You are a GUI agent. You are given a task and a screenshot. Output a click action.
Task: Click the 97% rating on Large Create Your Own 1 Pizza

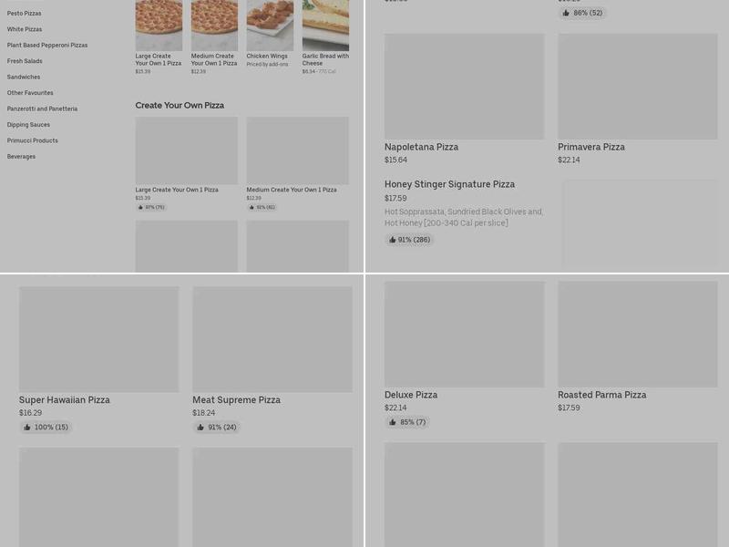click(151, 207)
